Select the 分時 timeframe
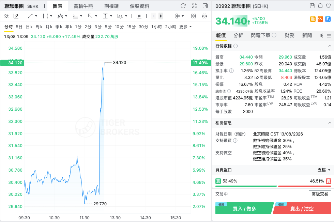Image resolution: width=334 pixels, height=222 pixels. (9, 27)
